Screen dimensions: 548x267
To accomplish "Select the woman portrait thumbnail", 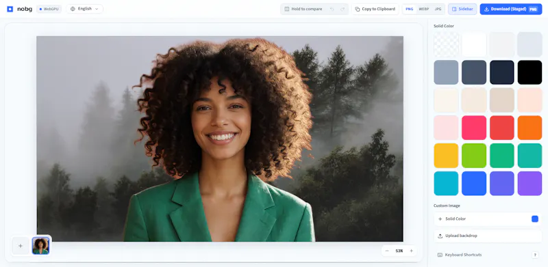I will (x=40, y=246).
